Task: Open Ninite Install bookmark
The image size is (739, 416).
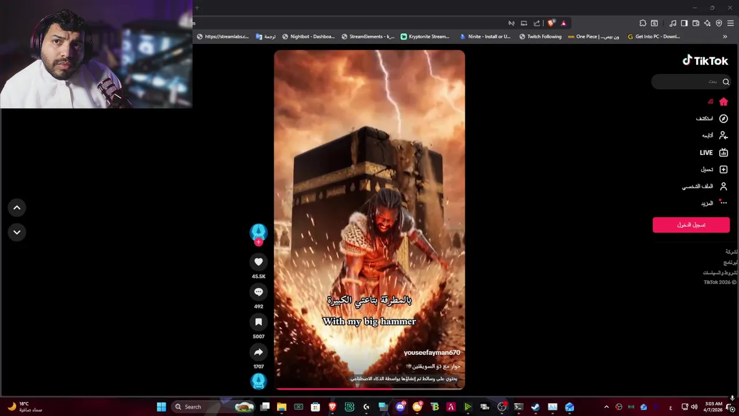Action: (485, 36)
